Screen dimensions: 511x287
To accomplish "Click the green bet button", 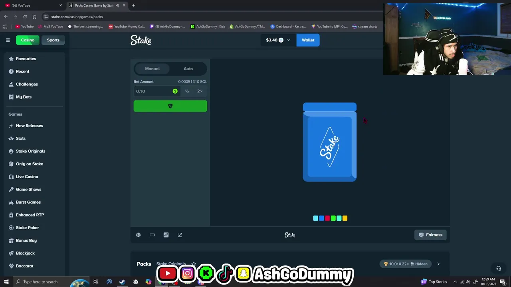I will 170,106.
